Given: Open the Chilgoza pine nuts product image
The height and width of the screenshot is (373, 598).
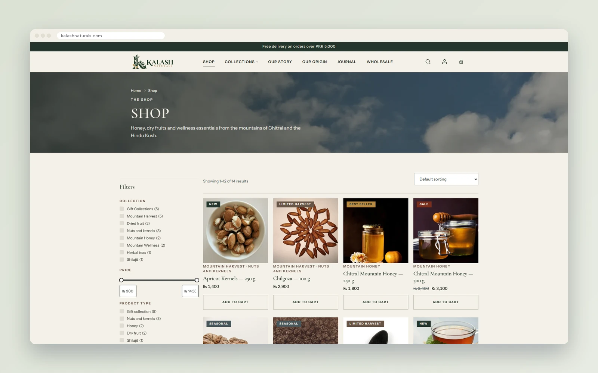Looking at the screenshot, I should tap(306, 231).
